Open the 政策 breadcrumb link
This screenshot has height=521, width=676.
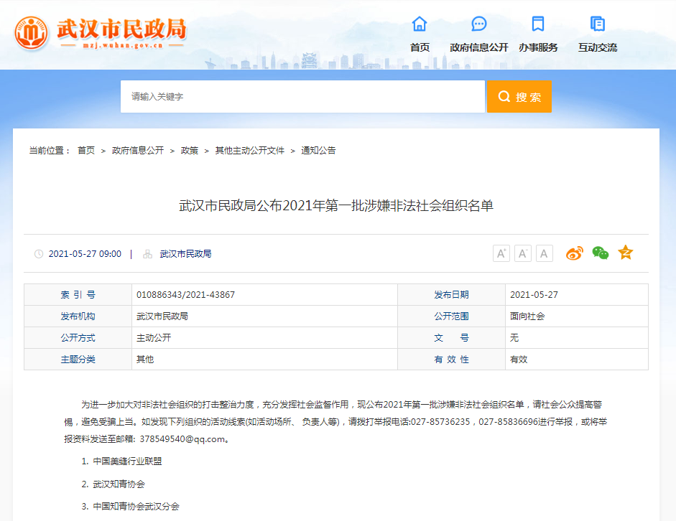pyautogui.click(x=190, y=151)
